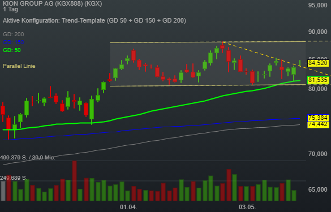
Task: Click the Aktive Konfiguration Trend-Template text
Action: [x=94, y=20]
